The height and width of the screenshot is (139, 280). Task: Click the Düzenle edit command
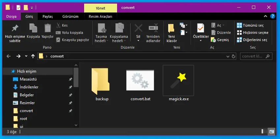[x=221, y=33]
